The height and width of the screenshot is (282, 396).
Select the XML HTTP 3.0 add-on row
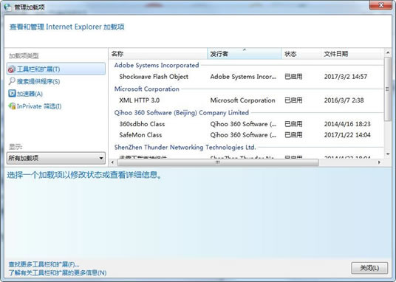[246, 100]
